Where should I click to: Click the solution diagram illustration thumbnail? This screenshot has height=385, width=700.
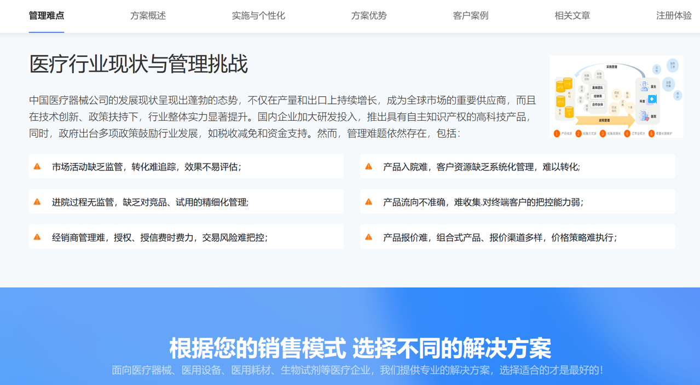[x=615, y=96]
